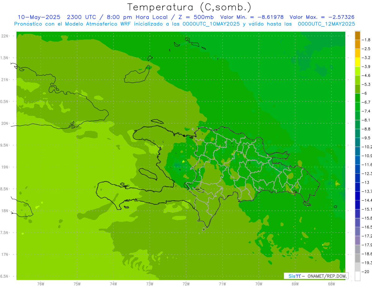Click the "17N" latitude axis label
Image resolution: width=372 pixels, height=288 pixels.
(5, 254)
